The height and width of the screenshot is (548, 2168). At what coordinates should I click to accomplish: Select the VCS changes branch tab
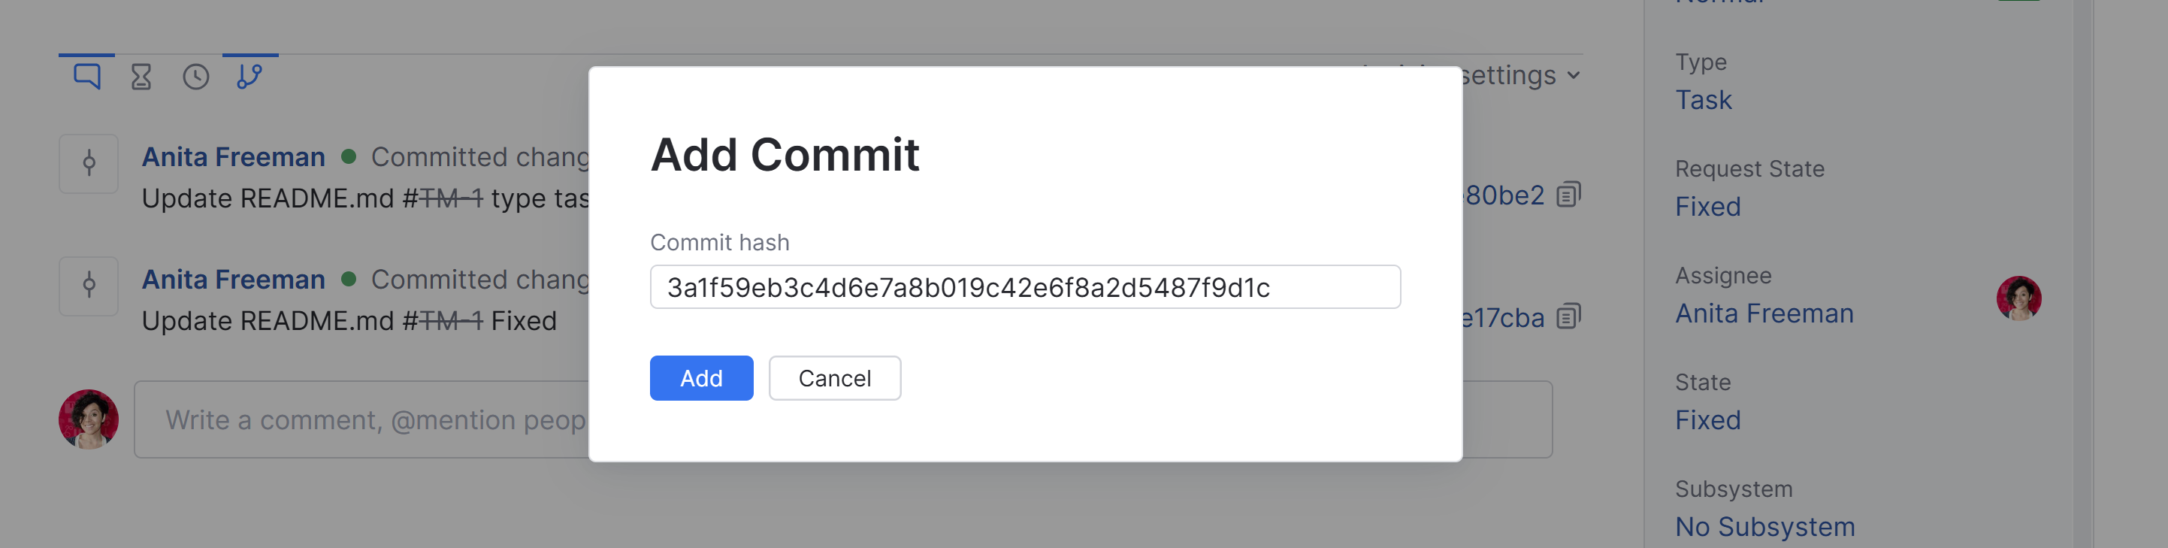[249, 76]
